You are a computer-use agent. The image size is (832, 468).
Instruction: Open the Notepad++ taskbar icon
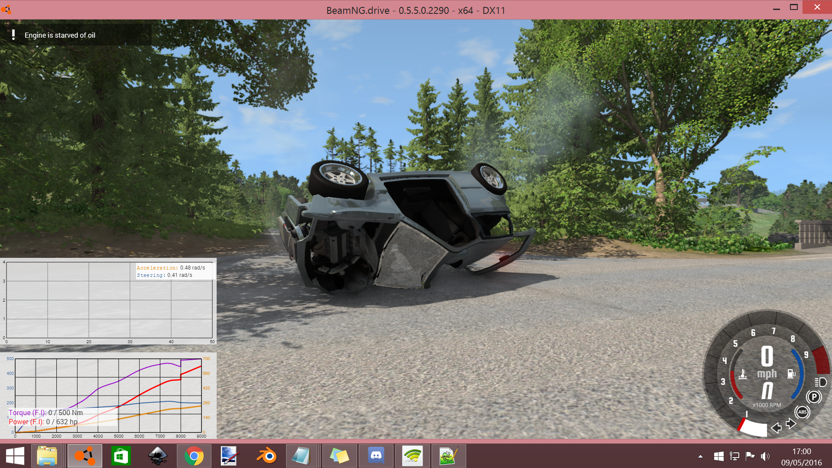pos(448,456)
